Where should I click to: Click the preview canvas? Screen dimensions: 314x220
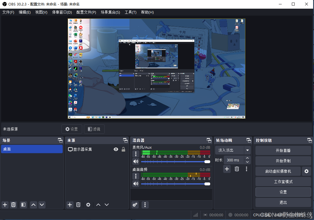[x=157, y=69]
